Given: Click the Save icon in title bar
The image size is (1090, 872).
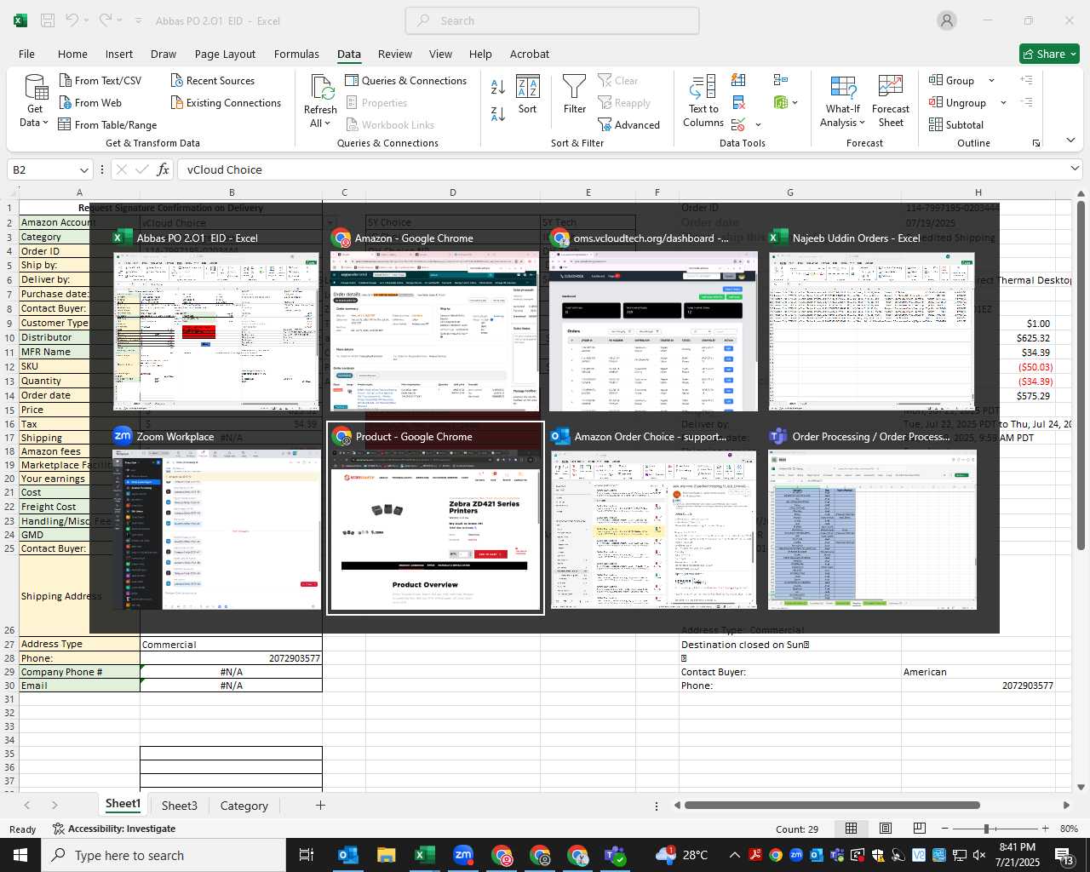Looking at the screenshot, I should point(48,20).
